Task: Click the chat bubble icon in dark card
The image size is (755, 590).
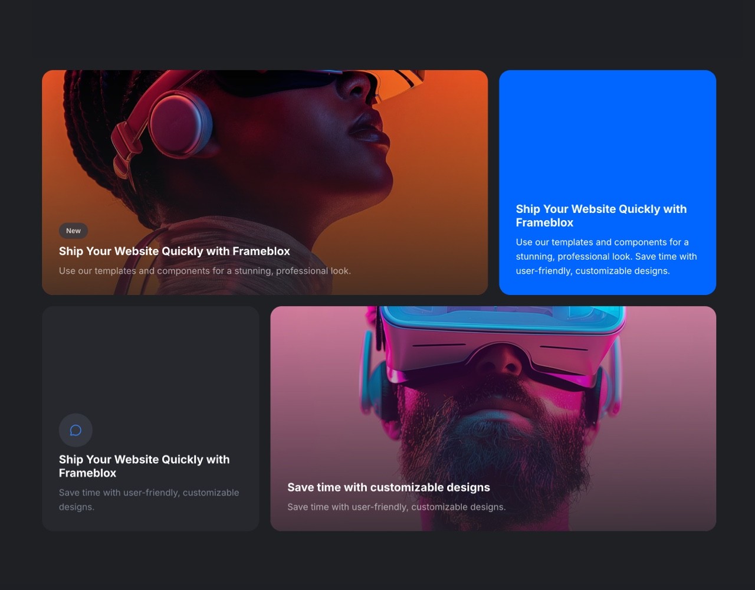Action: pos(75,430)
